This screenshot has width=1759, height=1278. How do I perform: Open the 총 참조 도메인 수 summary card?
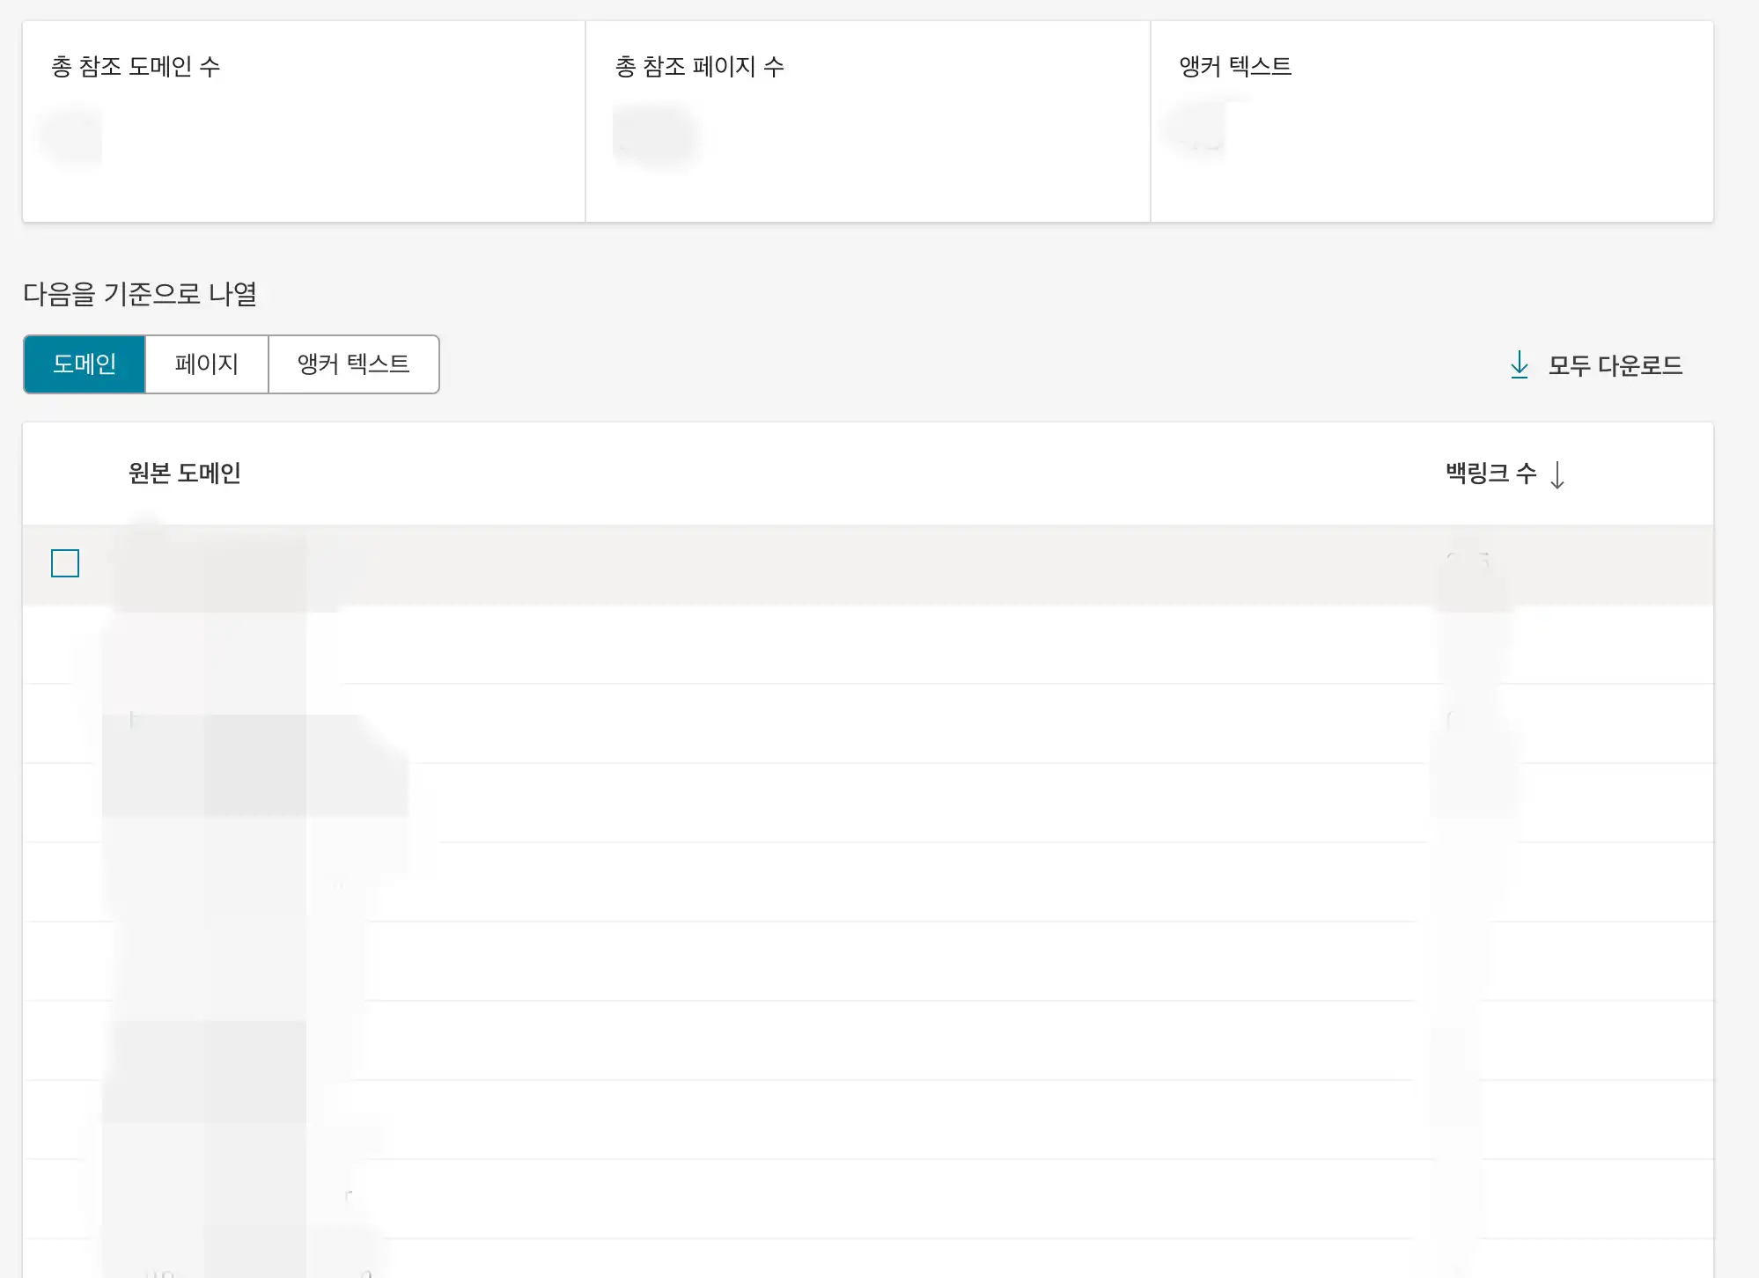tap(304, 119)
